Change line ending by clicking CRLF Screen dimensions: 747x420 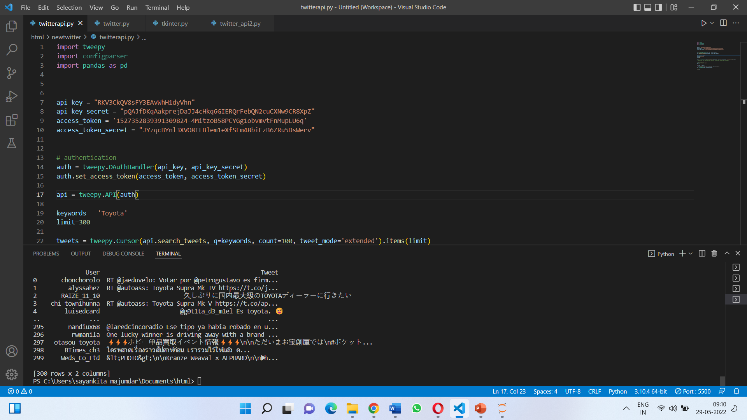594,391
